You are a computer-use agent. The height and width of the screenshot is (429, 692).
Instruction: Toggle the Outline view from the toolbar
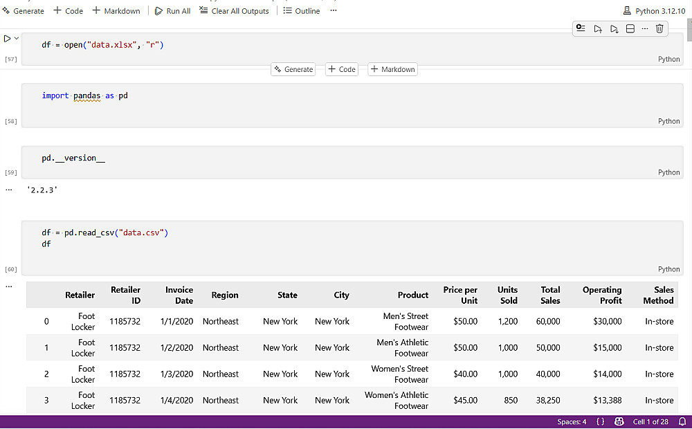[x=302, y=11]
